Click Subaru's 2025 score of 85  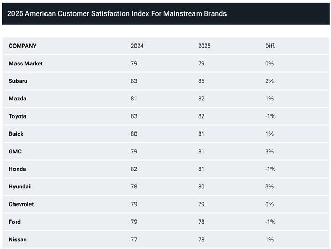201,81
